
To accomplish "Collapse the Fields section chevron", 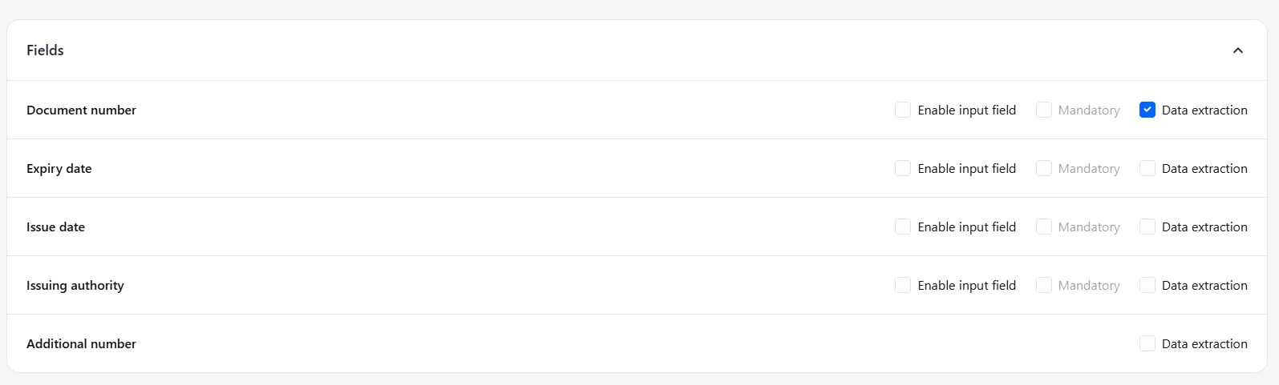I will click(x=1237, y=50).
